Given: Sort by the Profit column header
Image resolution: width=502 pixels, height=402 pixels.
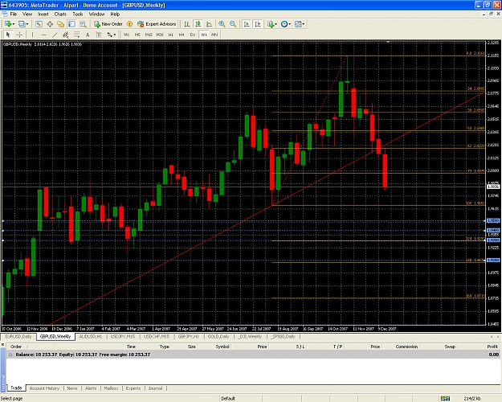Looking at the screenshot, I should point(492,347).
